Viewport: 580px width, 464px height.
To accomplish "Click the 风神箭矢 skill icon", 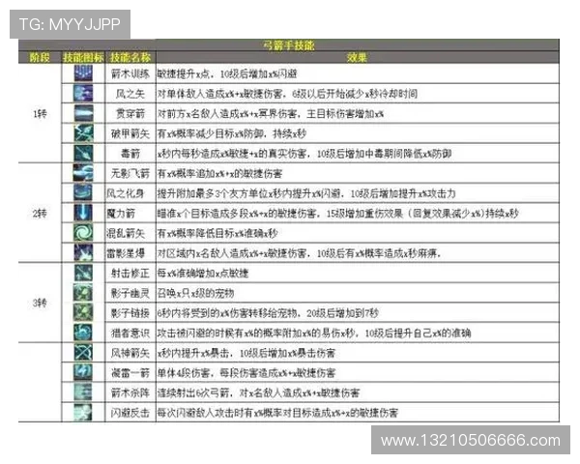I will (83, 353).
